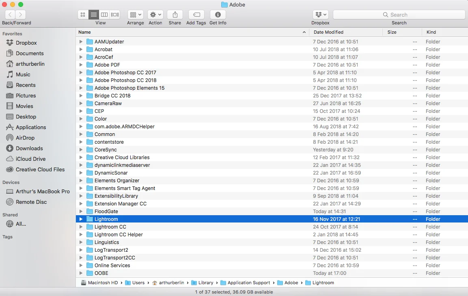Select the Extension Manager CC folder

tap(272, 204)
